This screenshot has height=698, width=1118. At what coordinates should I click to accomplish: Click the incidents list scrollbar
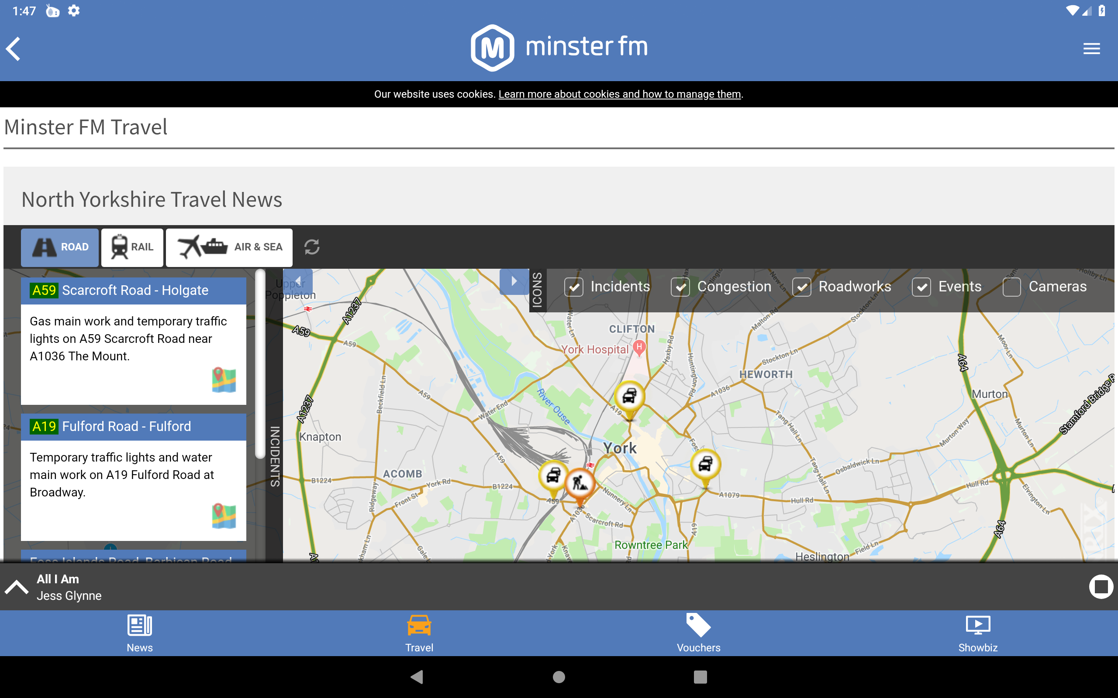260,364
